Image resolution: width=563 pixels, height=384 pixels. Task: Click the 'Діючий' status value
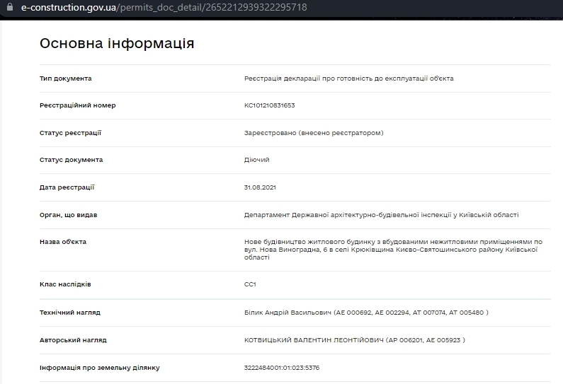pos(257,160)
